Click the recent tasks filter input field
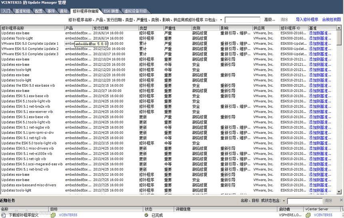This screenshot has height=218, width=344. (x=305, y=201)
